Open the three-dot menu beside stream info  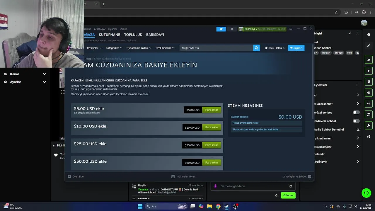357,34
